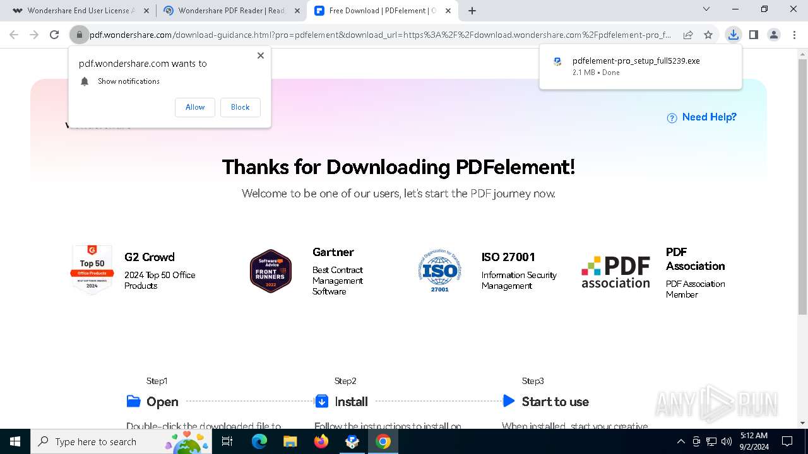Viewport: 808px width, 454px height.
Task: Click the address bar URL
Action: click(x=380, y=35)
